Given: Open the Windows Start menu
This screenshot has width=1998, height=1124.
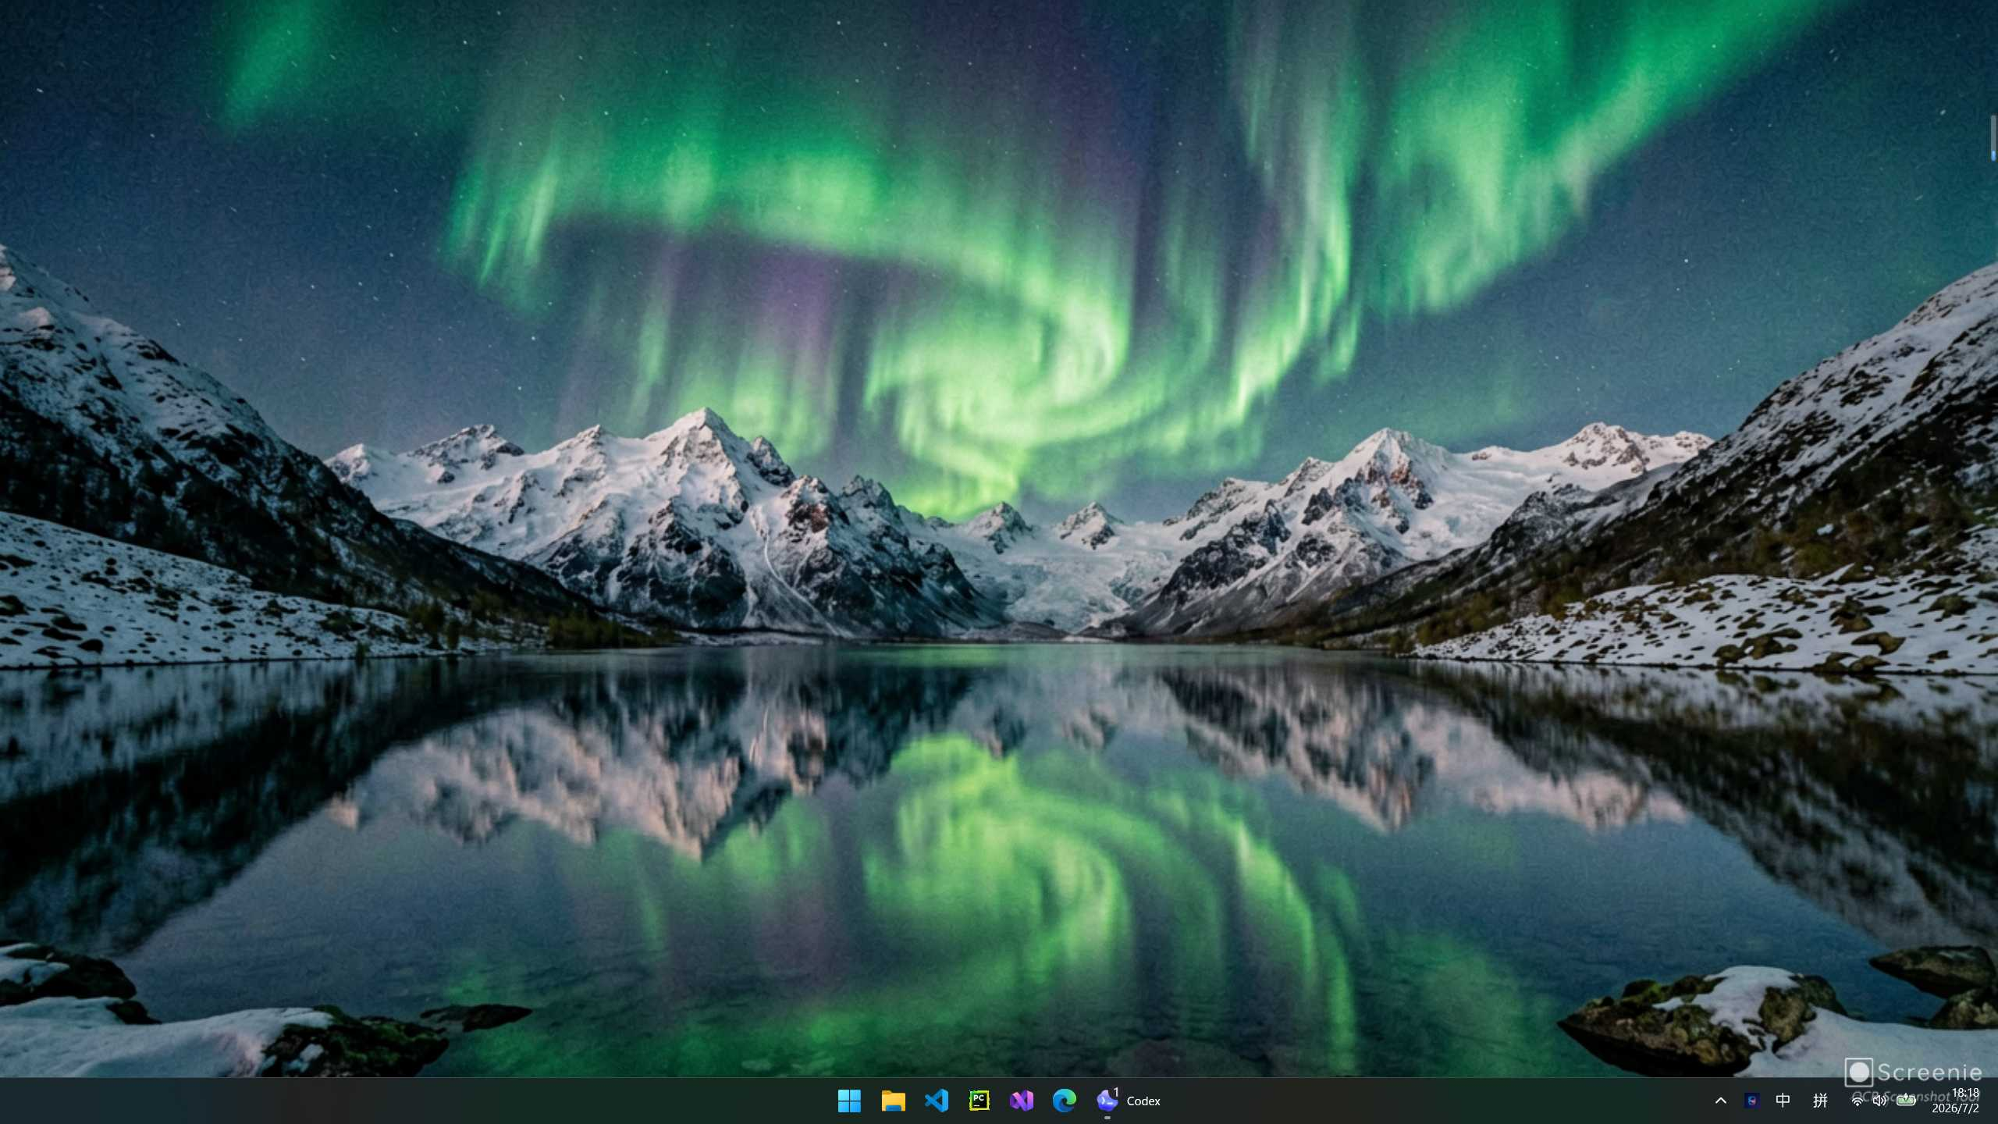Looking at the screenshot, I should pos(849,1101).
